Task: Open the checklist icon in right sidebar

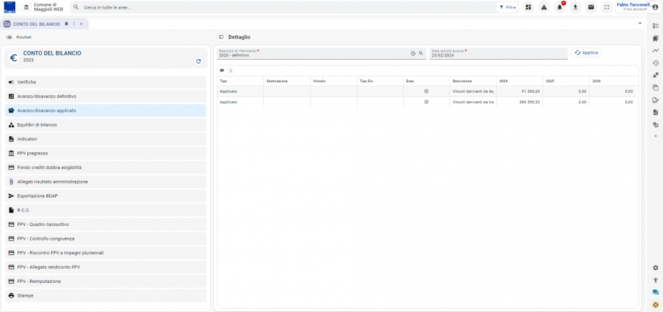Action: 656,26
